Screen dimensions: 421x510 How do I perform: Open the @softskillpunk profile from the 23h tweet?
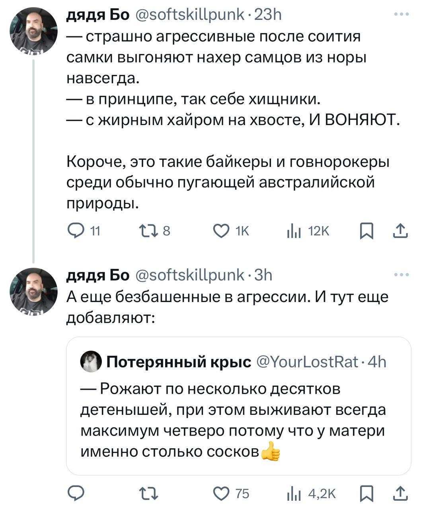tap(190, 15)
